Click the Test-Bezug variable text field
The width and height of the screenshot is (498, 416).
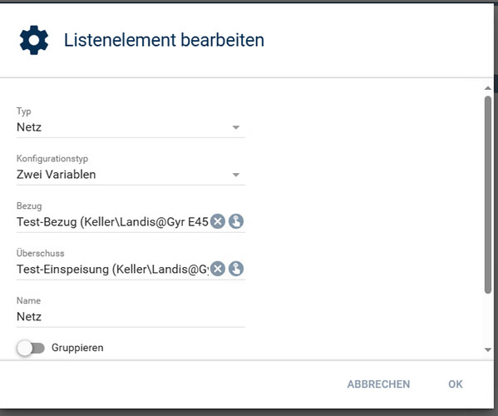tap(112, 221)
